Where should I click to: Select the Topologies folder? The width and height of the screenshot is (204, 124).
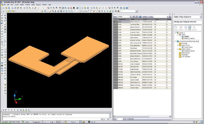185,55
